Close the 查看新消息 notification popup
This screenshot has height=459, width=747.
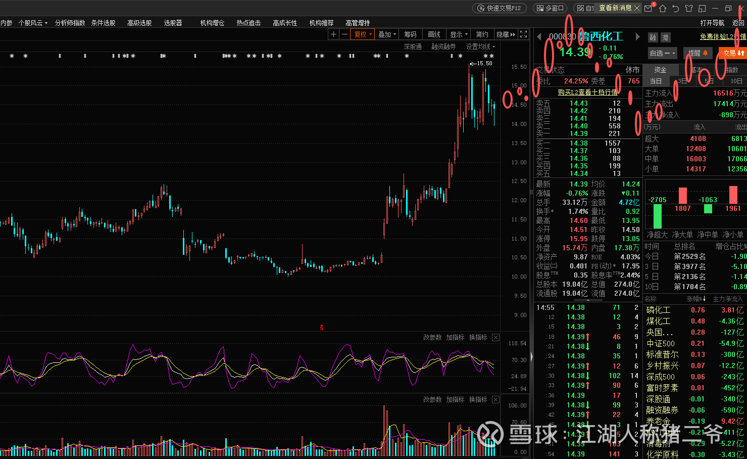click(x=637, y=8)
